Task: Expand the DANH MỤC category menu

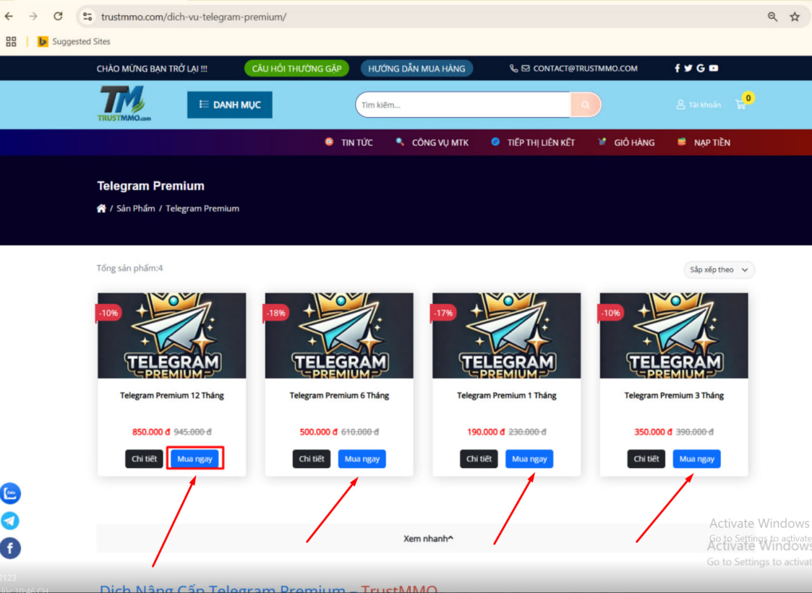Action: click(230, 105)
